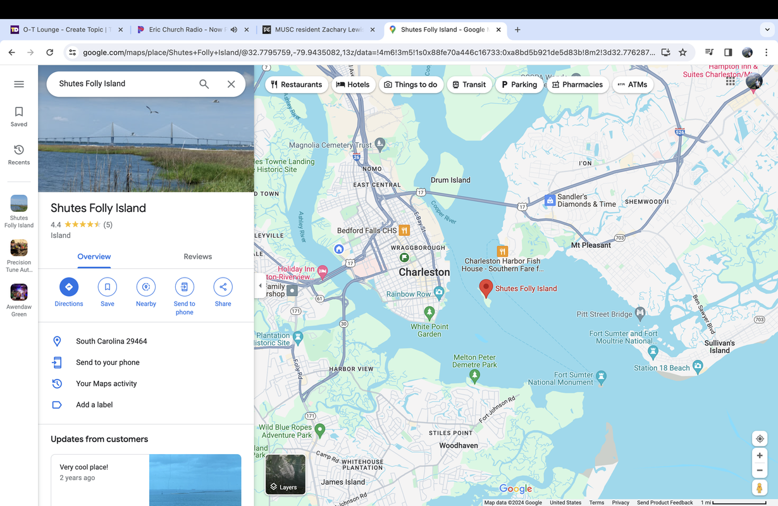The image size is (778, 506).
Task: Open Google apps grid
Action: click(731, 81)
